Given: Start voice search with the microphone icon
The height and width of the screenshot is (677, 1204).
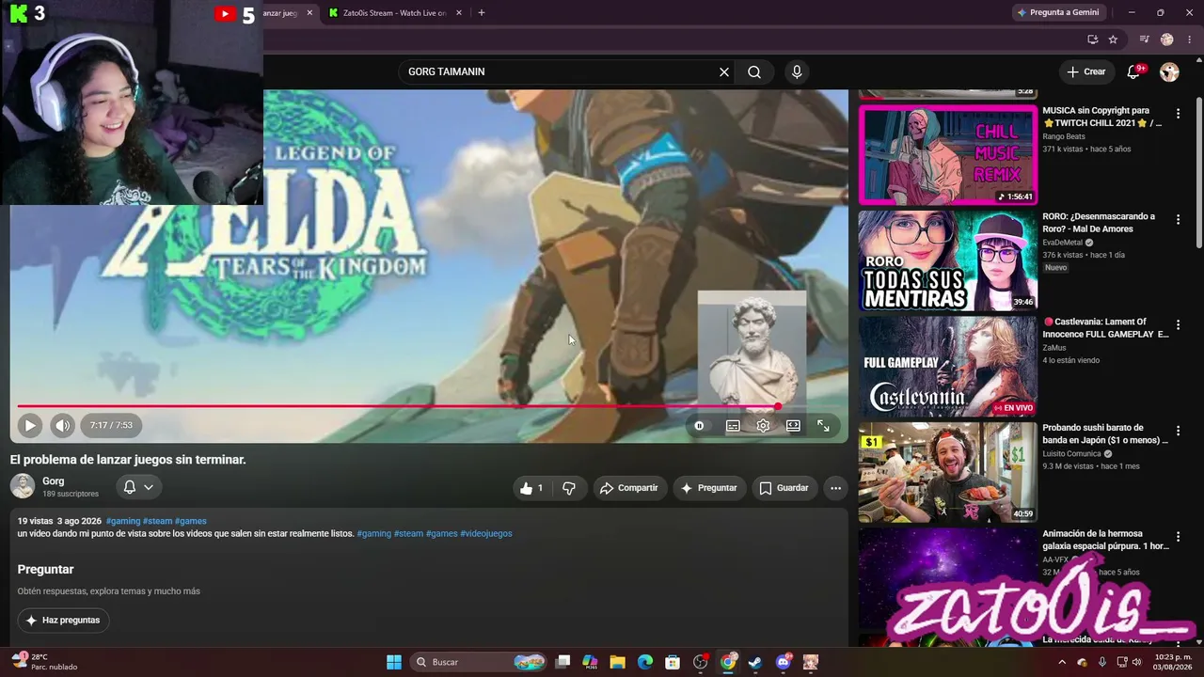Looking at the screenshot, I should (797, 71).
